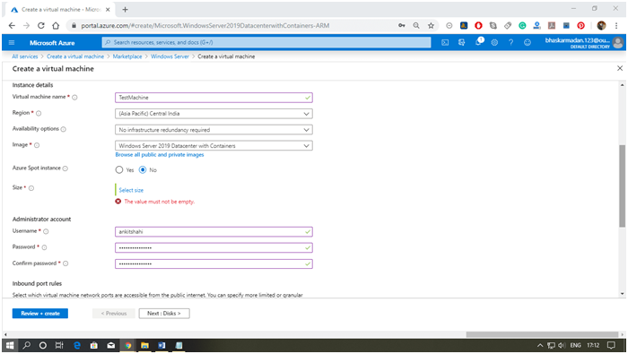Open the notifications bell
The height and width of the screenshot is (354, 628).
(x=478, y=42)
